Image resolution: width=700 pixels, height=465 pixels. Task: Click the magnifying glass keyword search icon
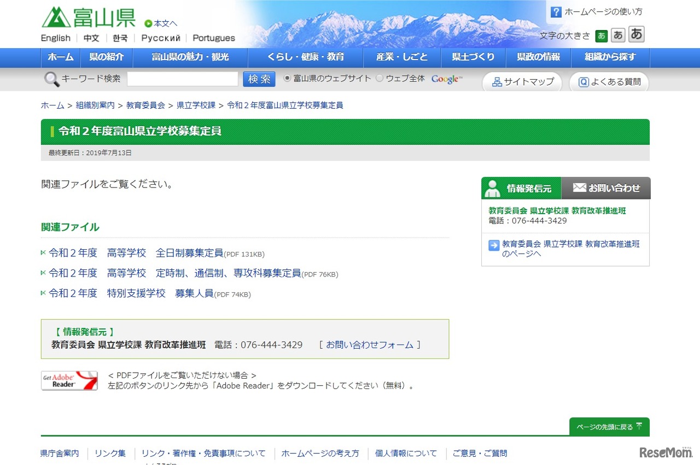click(51, 79)
